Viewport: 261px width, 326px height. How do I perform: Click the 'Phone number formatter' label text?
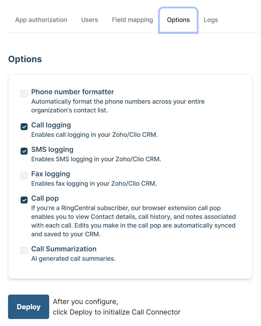[73, 92]
